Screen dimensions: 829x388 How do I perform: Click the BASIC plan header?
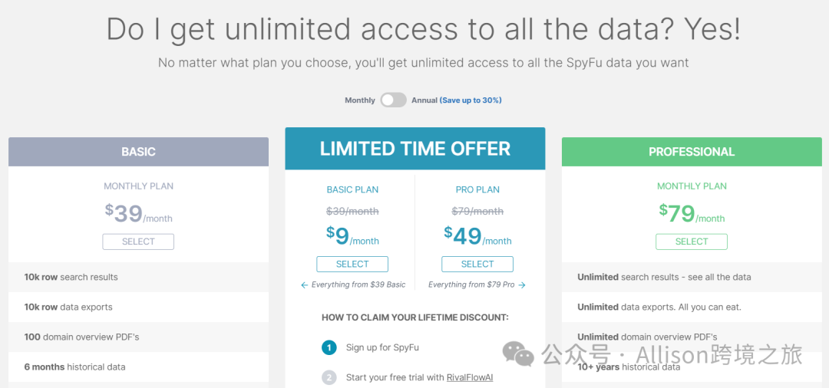click(x=138, y=152)
